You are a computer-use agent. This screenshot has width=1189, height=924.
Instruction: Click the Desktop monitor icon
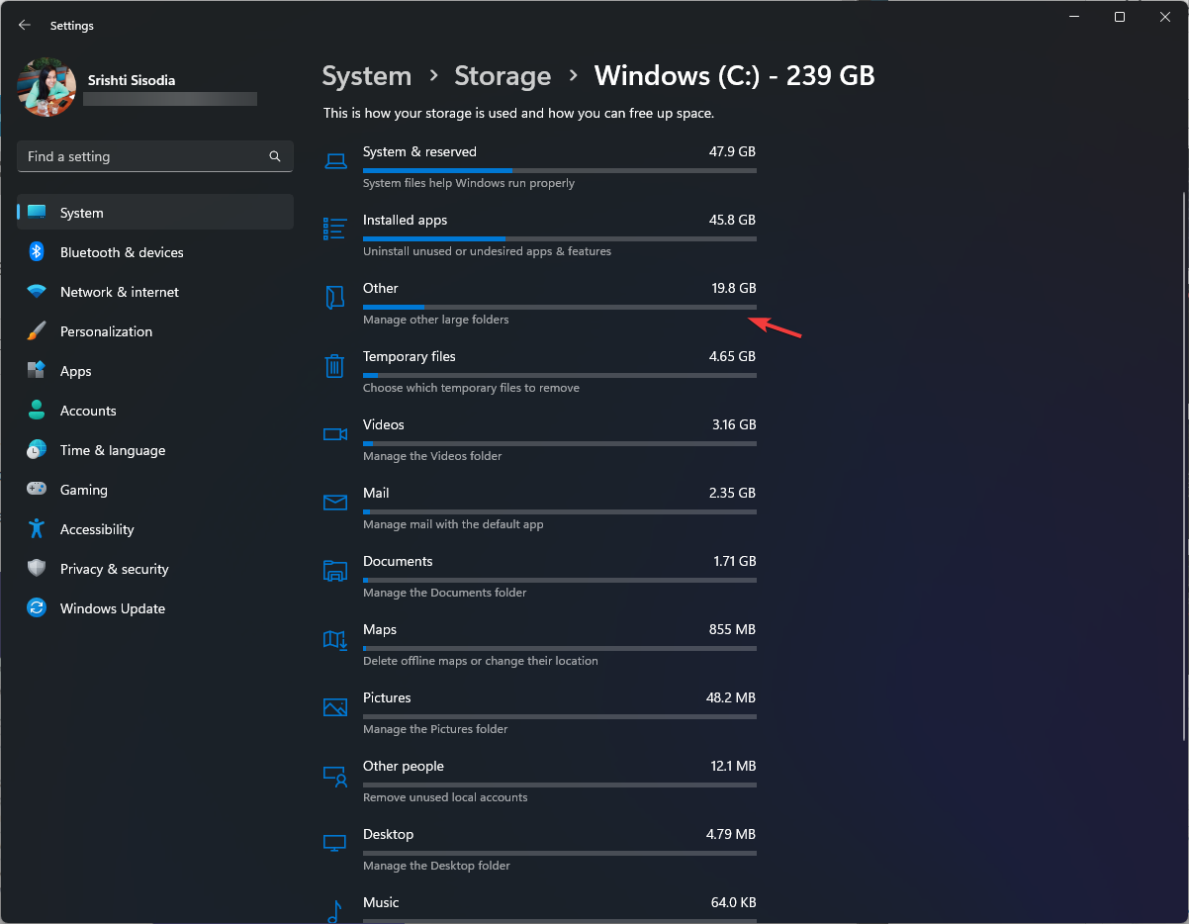coord(334,842)
